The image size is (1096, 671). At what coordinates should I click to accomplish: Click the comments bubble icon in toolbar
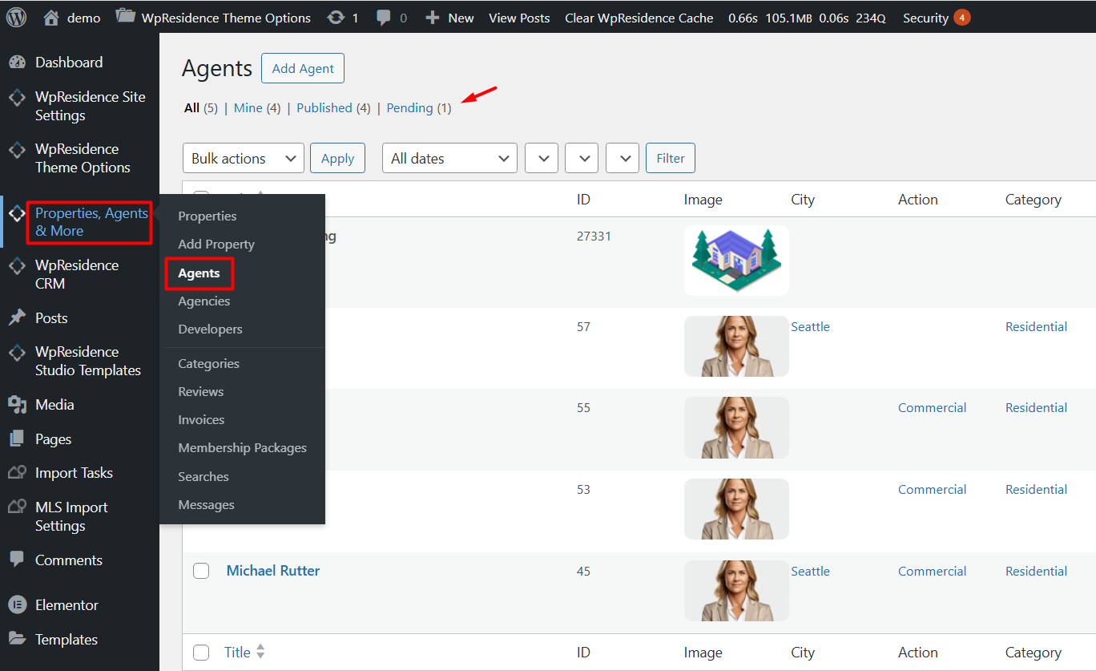click(384, 18)
